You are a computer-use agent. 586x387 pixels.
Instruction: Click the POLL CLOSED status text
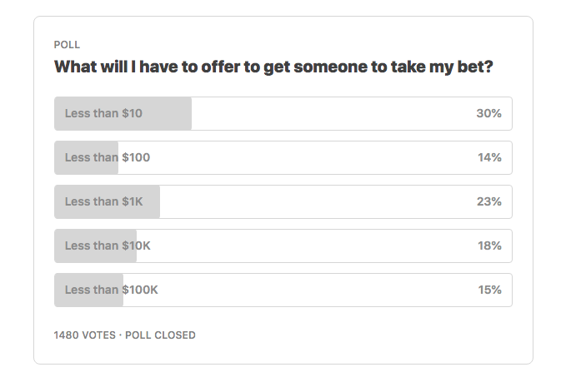[160, 335]
